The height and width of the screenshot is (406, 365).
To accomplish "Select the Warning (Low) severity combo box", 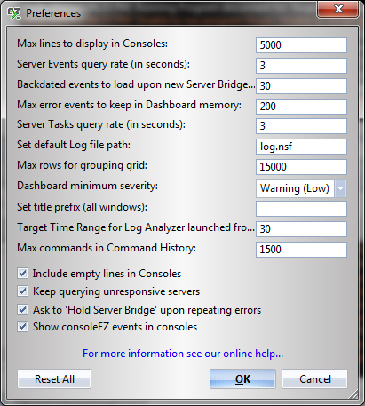I will (301, 188).
